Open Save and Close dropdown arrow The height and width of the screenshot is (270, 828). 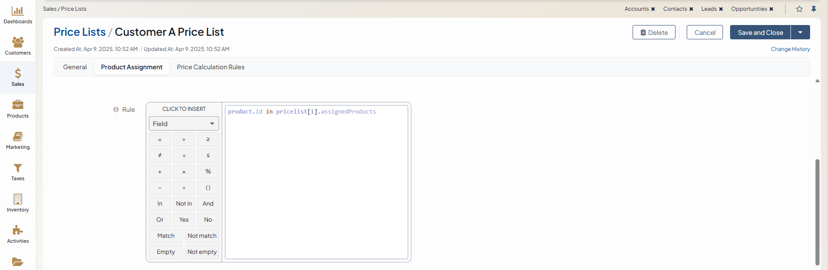click(800, 32)
